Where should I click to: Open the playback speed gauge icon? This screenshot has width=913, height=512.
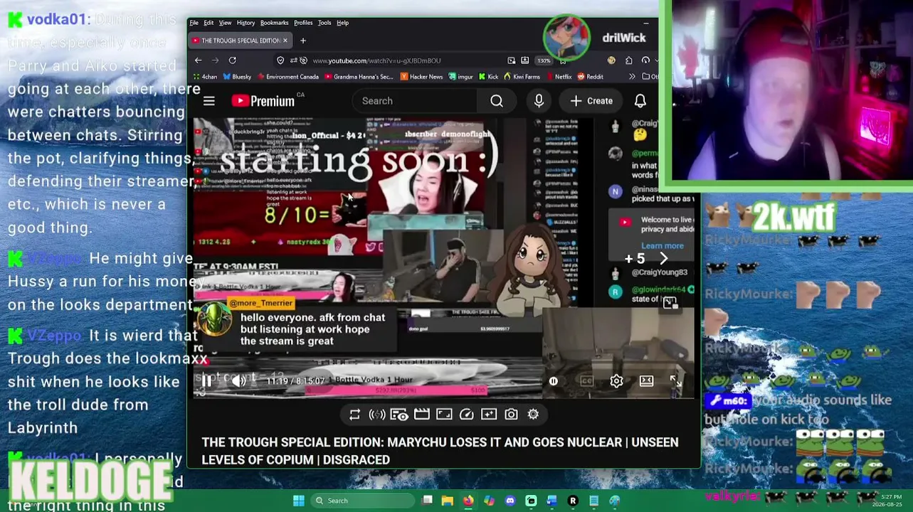point(466,414)
